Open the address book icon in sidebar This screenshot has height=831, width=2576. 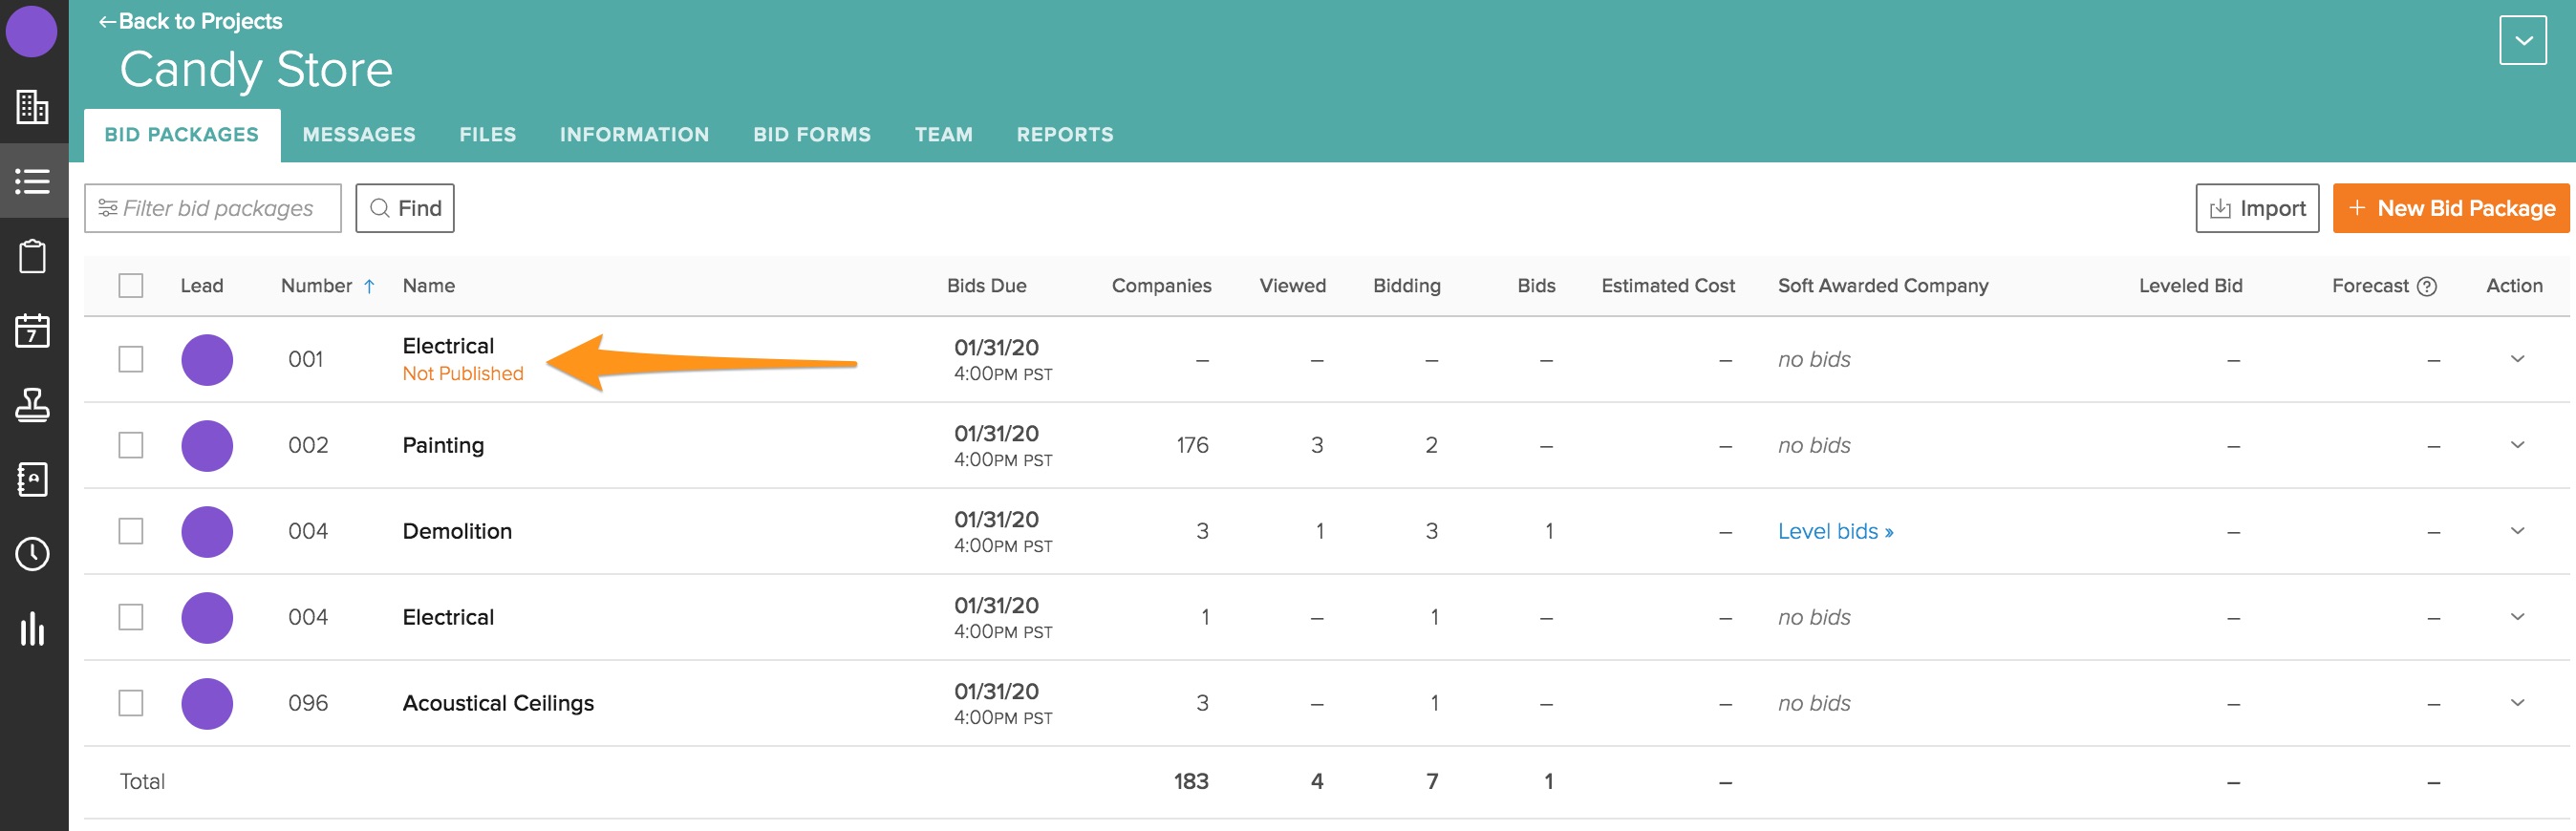[33, 479]
